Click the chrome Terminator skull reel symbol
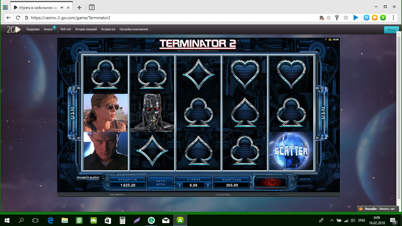402x226 pixels. [x=152, y=113]
